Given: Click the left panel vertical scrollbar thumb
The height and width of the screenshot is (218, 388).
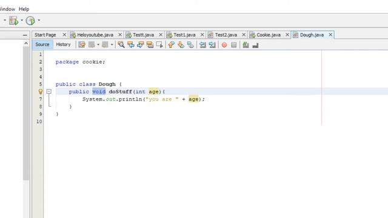Looking at the screenshot, I should [x=26, y=113].
